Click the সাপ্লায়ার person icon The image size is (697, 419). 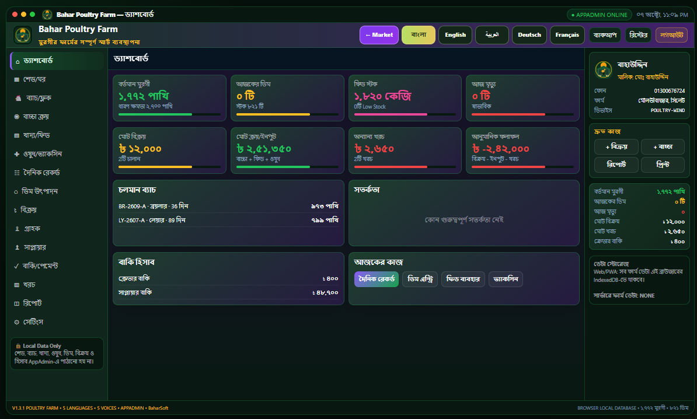point(18,247)
